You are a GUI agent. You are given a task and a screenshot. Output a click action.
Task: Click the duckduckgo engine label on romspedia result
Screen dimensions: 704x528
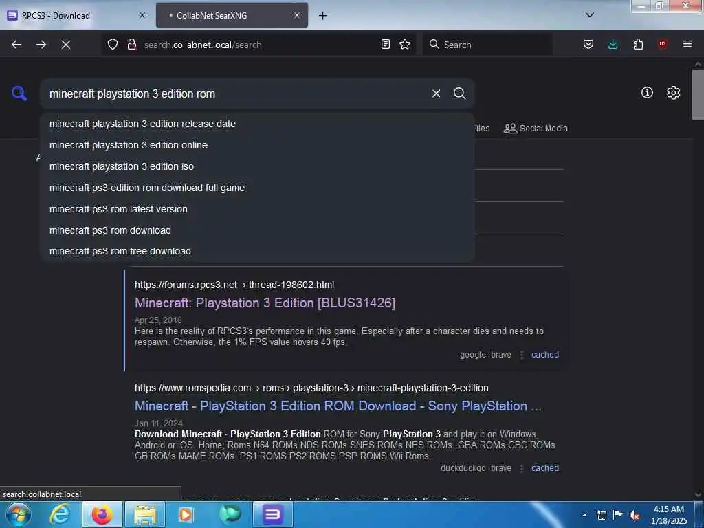pyautogui.click(x=463, y=468)
